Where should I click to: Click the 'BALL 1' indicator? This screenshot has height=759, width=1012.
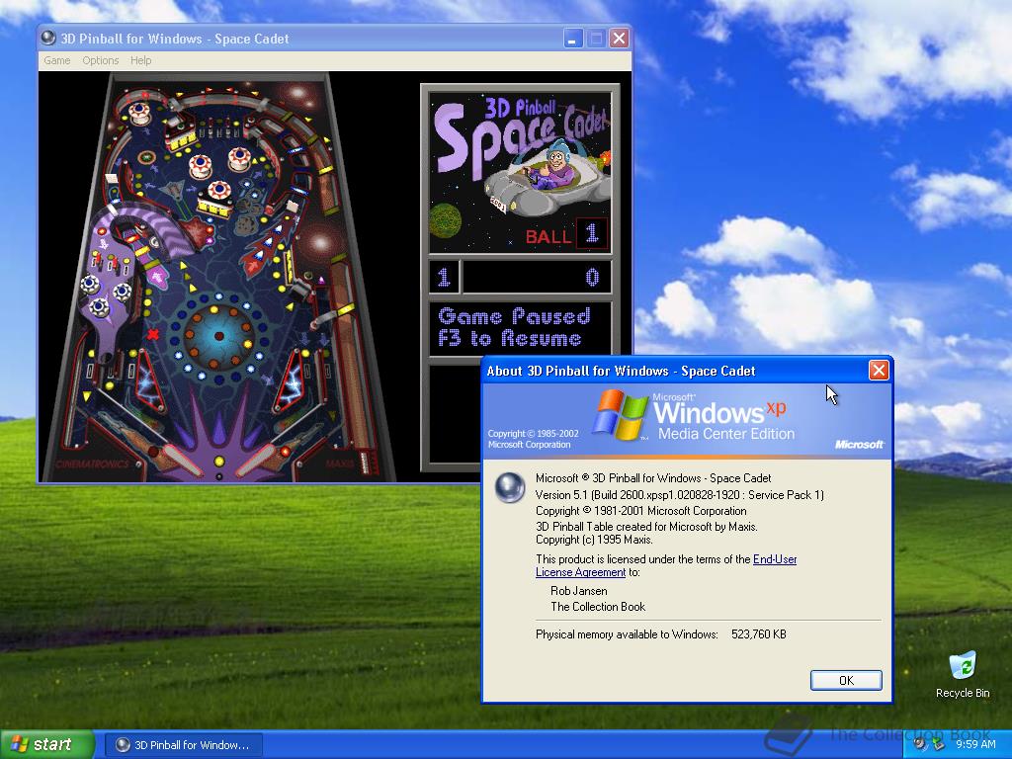pos(566,235)
